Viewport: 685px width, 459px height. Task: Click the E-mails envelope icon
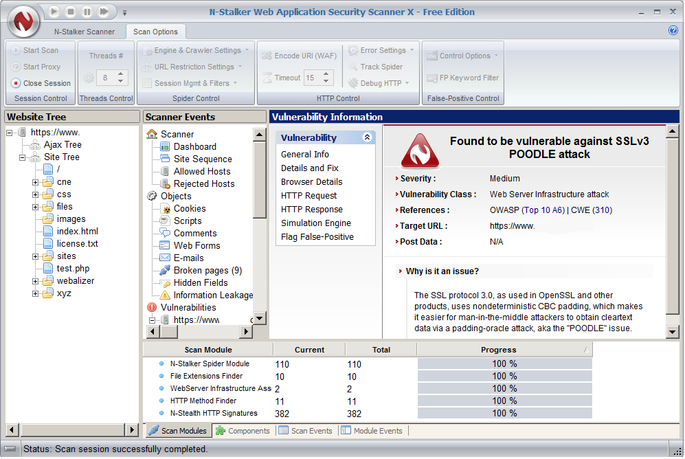pyautogui.click(x=165, y=258)
